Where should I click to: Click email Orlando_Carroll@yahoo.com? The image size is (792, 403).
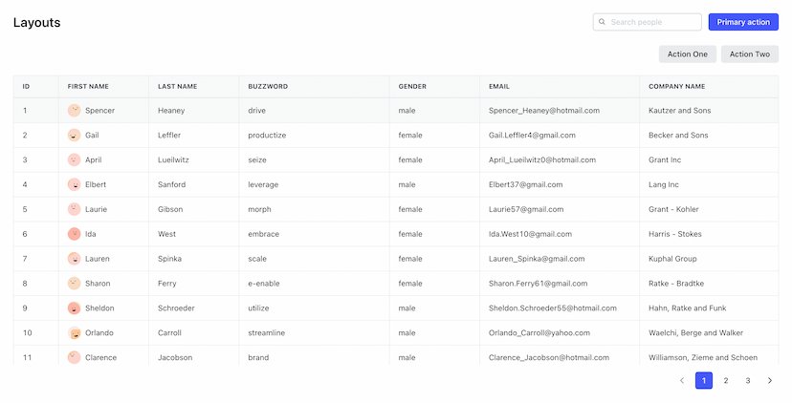point(539,333)
